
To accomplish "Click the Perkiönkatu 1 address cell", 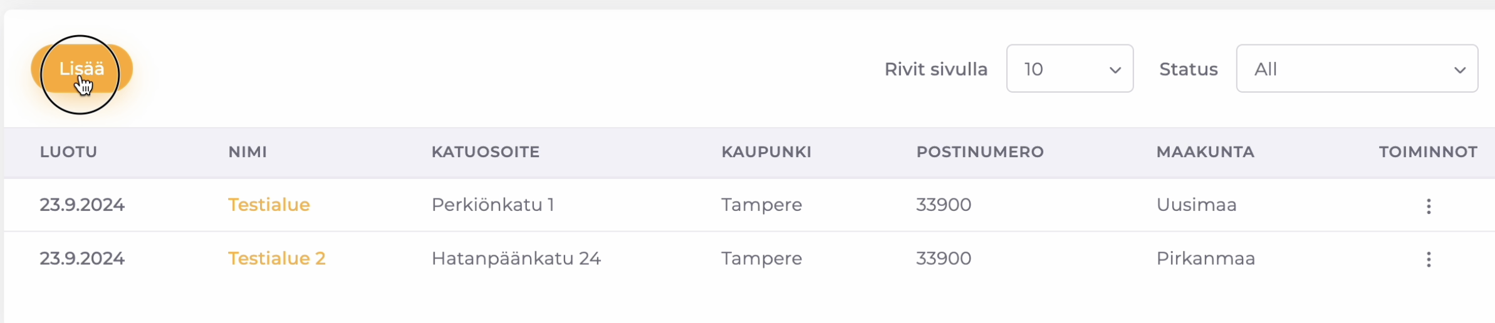I will pyautogui.click(x=492, y=205).
